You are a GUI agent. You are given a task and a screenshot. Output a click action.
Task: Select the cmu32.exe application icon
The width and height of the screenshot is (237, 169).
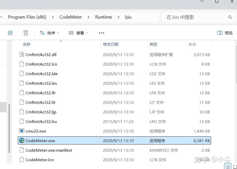tap(22, 131)
